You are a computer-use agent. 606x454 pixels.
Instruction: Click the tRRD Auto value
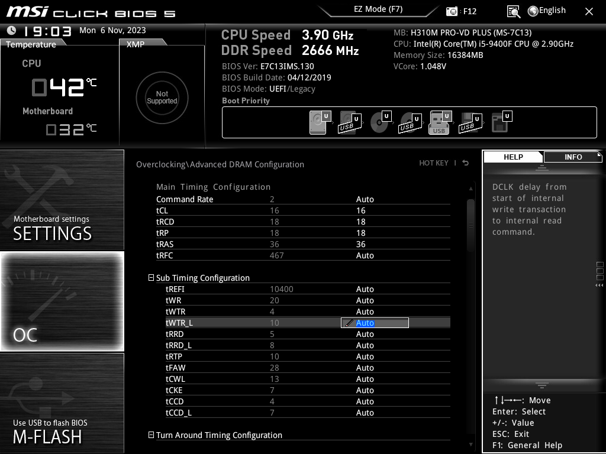click(x=365, y=334)
